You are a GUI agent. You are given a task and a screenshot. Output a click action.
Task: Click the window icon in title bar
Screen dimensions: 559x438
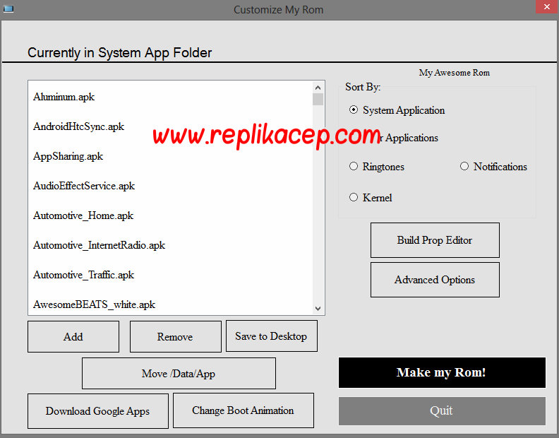pyautogui.click(x=8, y=8)
